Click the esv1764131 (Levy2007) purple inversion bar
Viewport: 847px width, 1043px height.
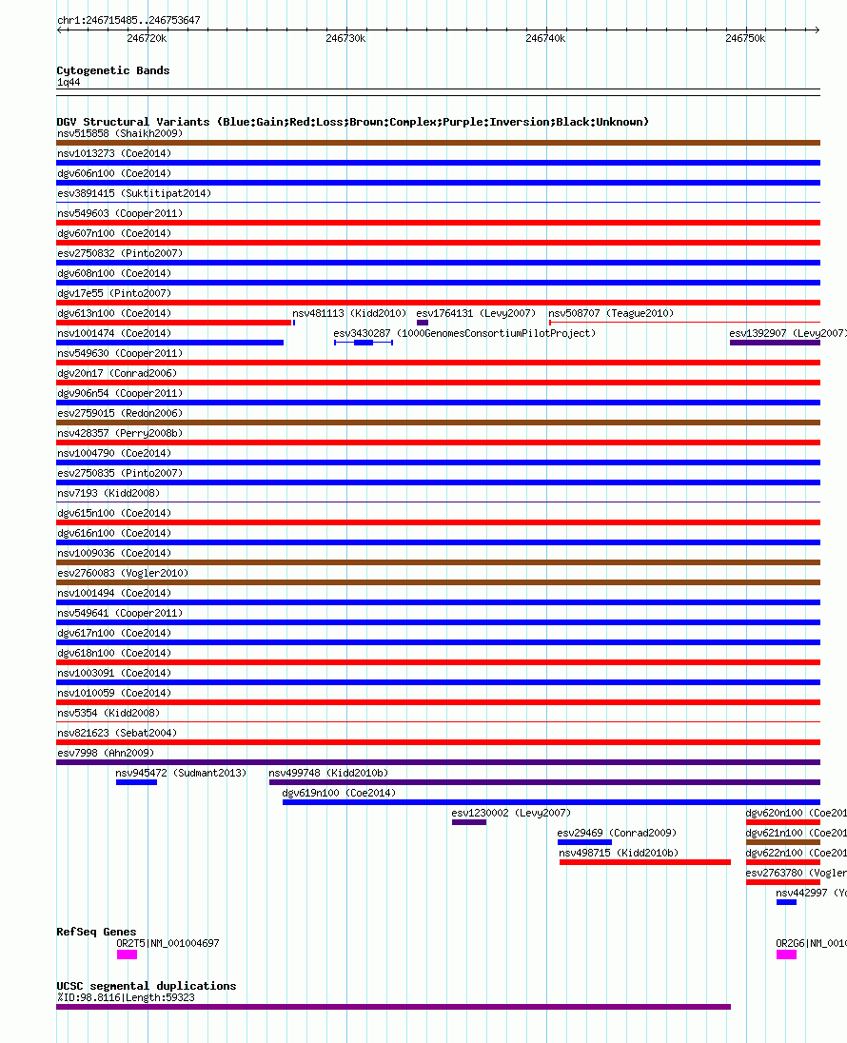point(423,323)
